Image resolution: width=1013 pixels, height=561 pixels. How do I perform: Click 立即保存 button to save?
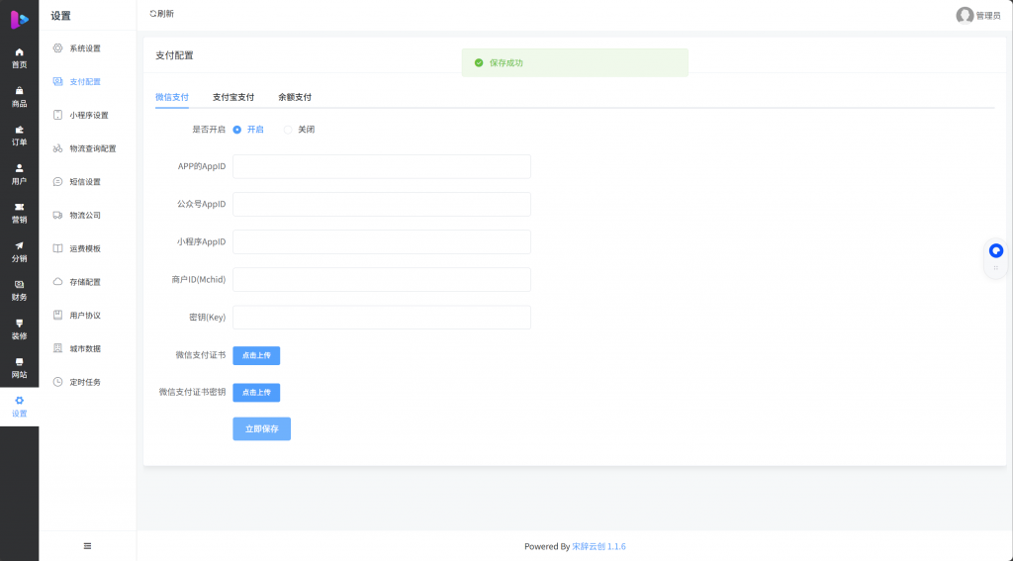261,428
